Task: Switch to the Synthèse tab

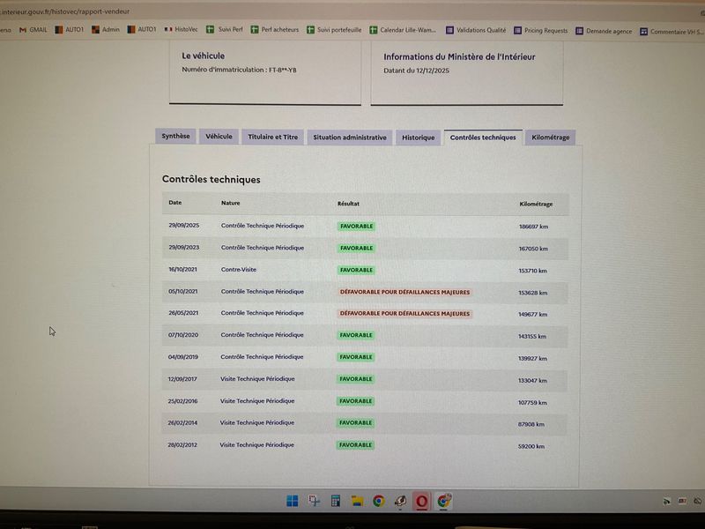Action: pos(175,137)
